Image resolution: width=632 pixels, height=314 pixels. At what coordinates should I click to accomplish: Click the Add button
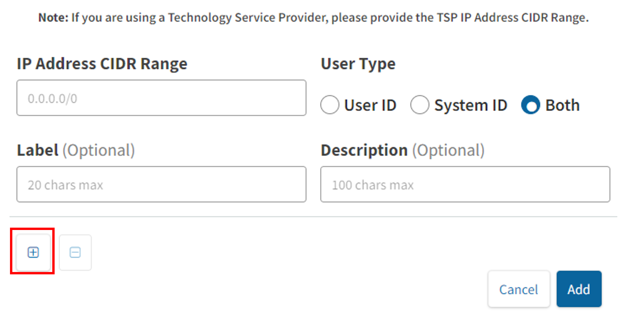pos(578,289)
